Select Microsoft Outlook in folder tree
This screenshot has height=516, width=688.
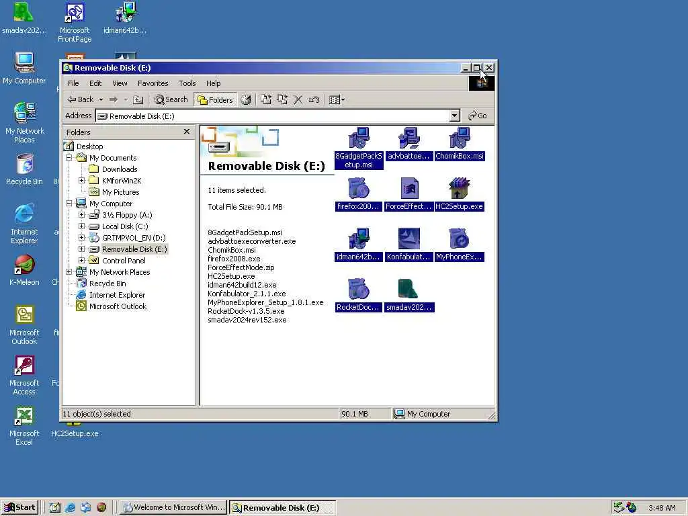pos(118,306)
